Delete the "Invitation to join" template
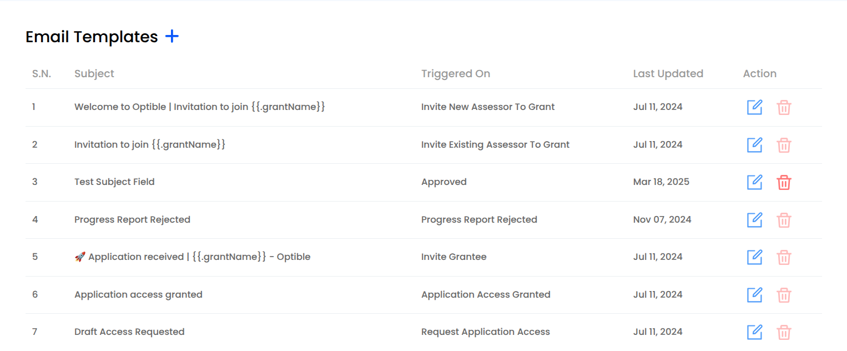The width and height of the screenshot is (847, 351). (784, 145)
